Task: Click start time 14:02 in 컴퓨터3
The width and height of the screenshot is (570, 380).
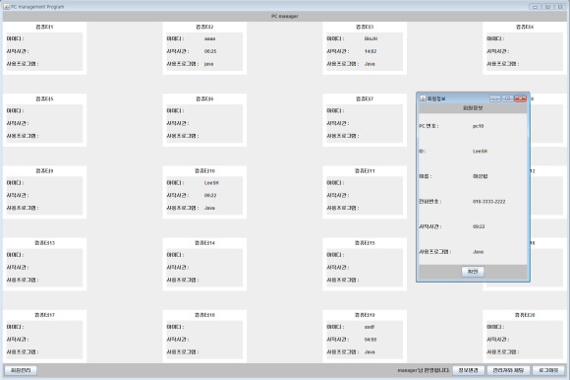Action: 370,51
